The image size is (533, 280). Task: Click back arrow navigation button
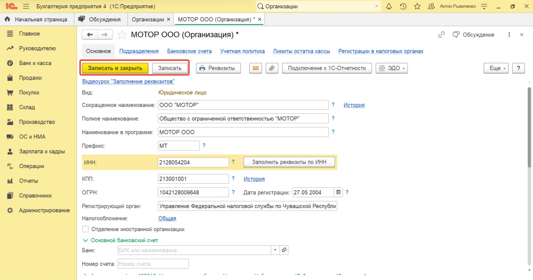(x=90, y=35)
